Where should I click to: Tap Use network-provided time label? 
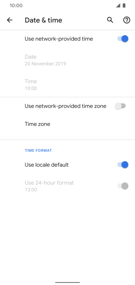click(59, 39)
